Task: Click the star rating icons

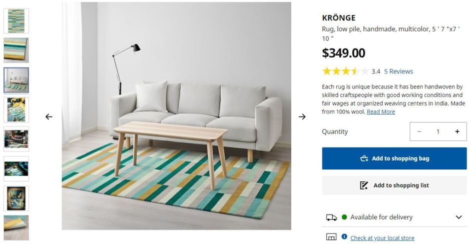Action: (x=345, y=71)
